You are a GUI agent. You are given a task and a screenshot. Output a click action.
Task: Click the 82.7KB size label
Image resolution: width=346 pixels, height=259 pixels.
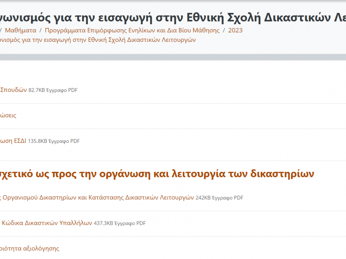[37, 90]
